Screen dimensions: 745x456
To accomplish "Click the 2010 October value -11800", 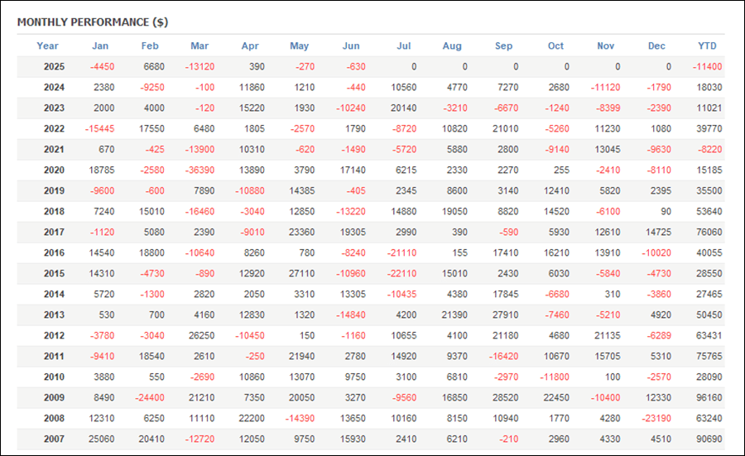I will tap(555, 377).
